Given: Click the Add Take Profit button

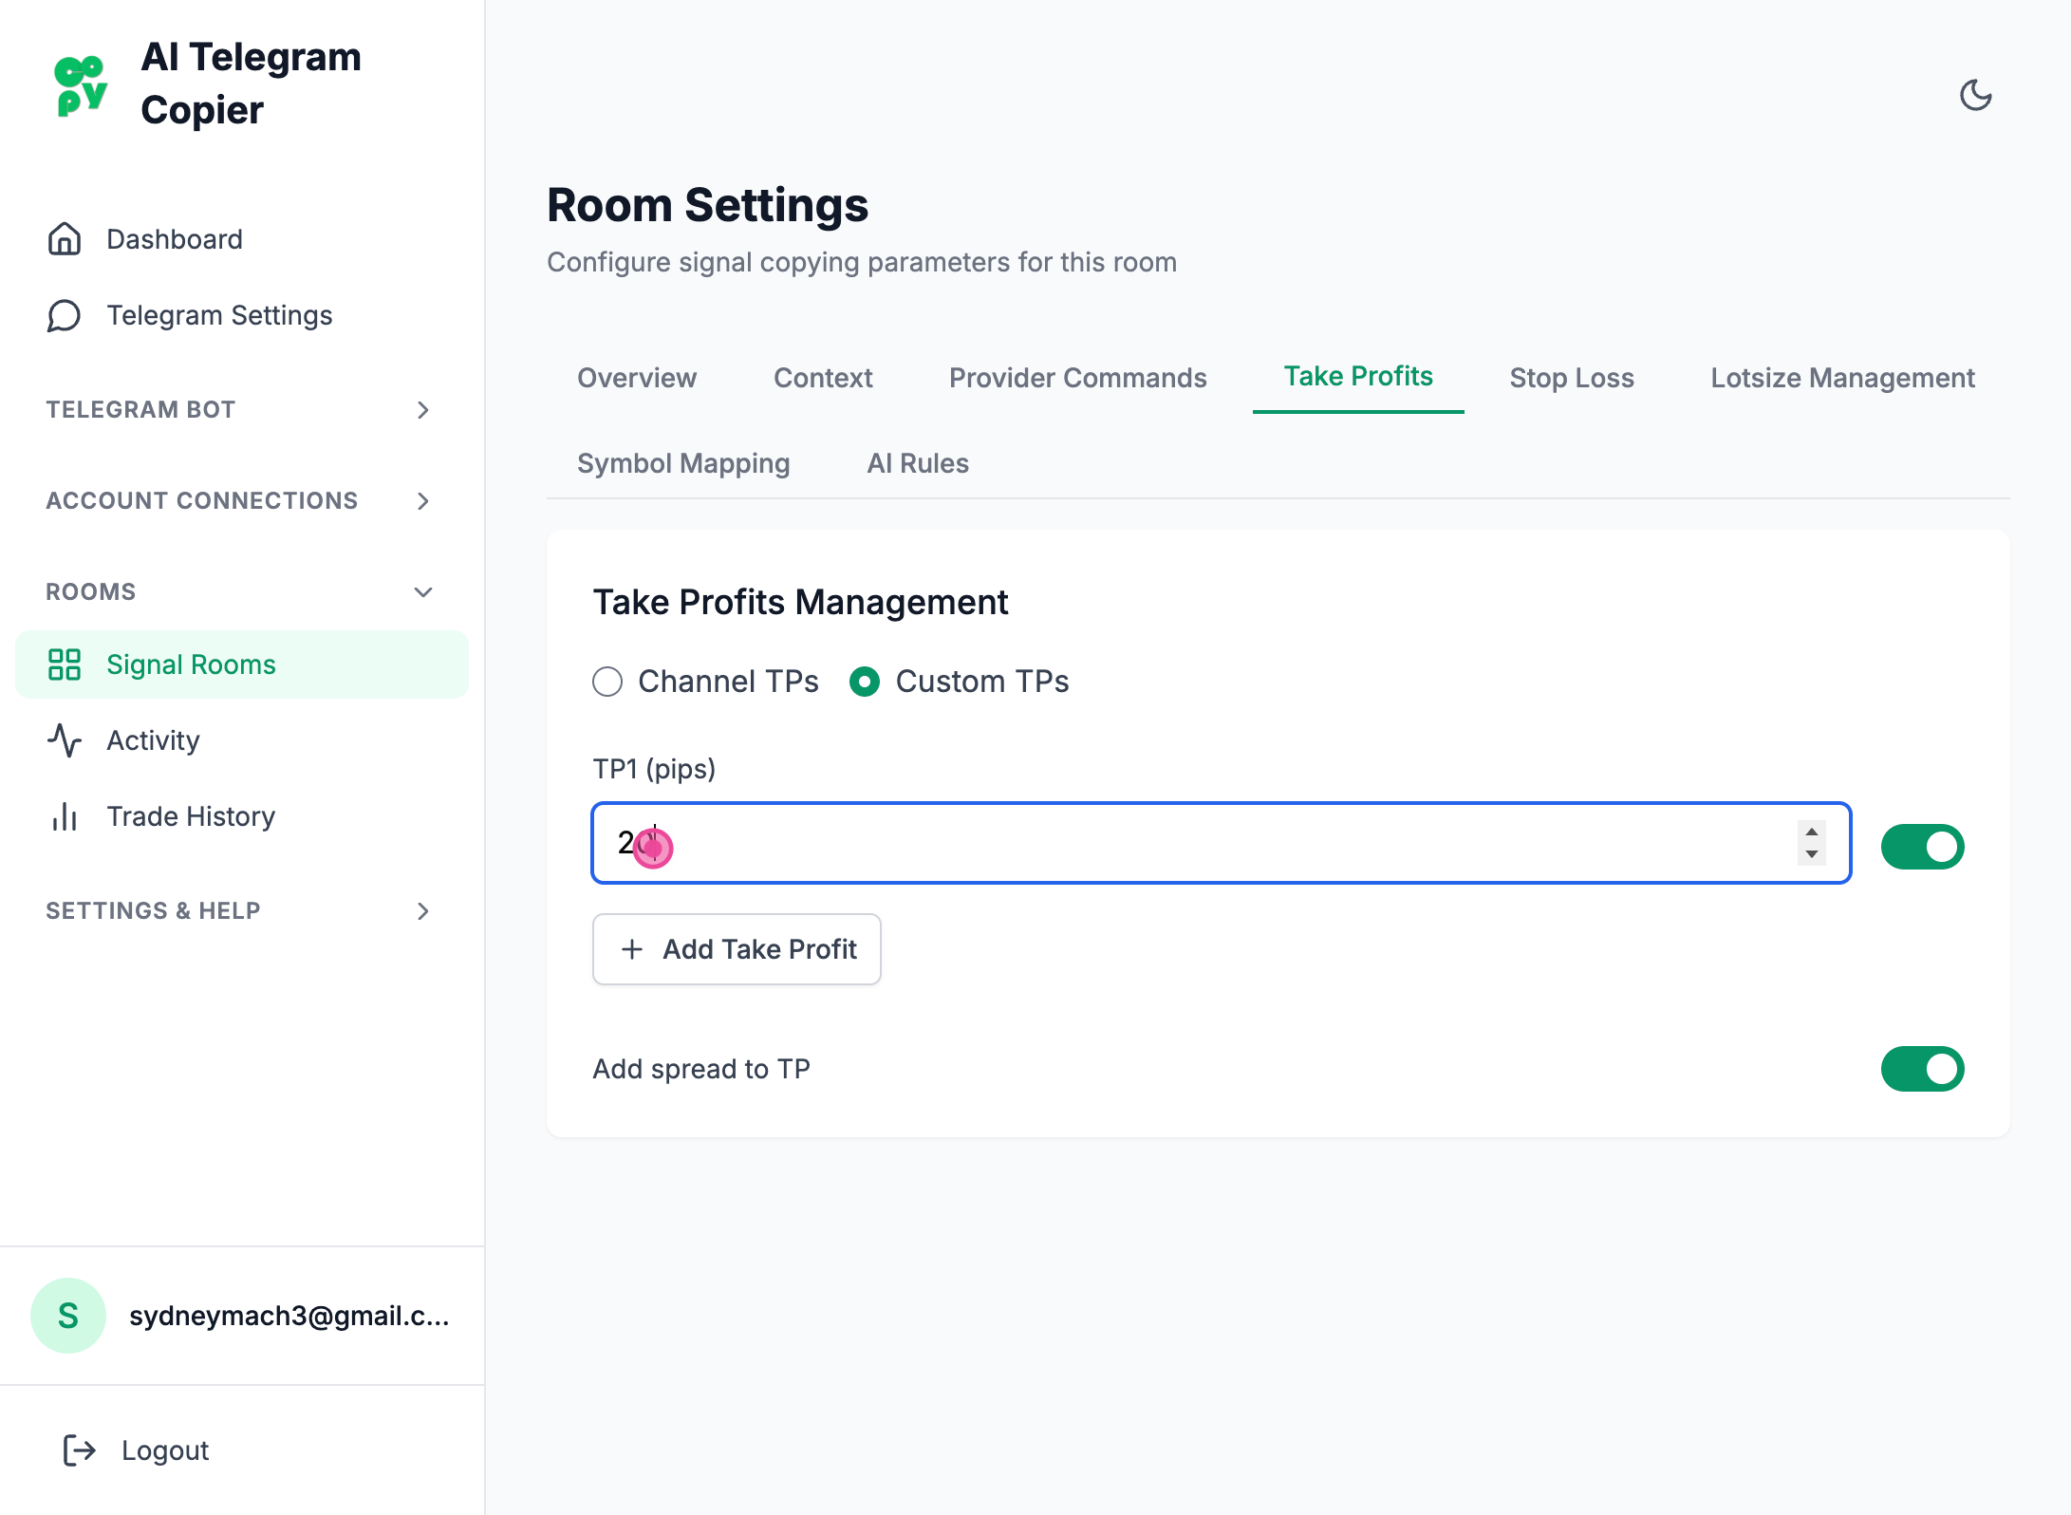Looking at the screenshot, I should click(737, 949).
